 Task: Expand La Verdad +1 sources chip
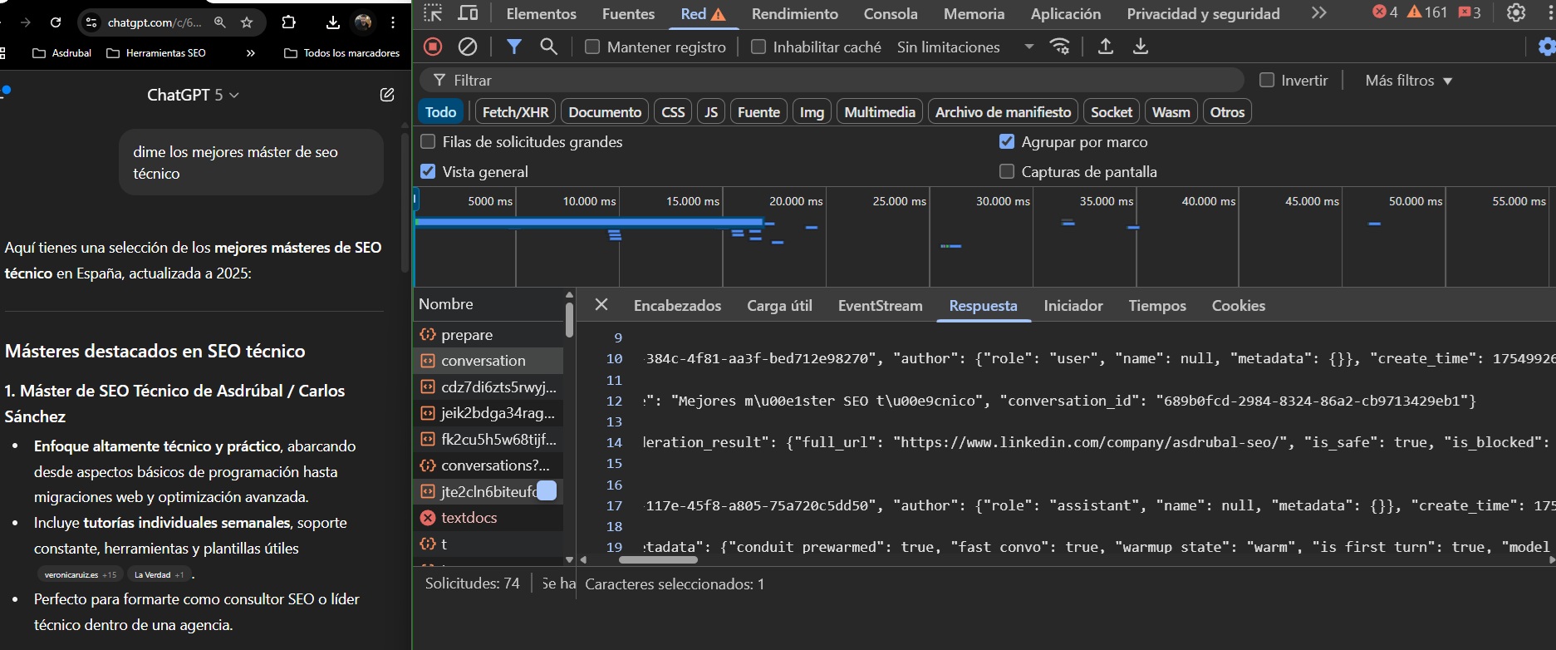[x=160, y=574]
